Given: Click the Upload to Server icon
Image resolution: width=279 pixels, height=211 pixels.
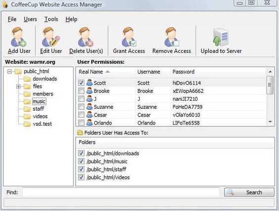Looking at the screenshot, I should point(221,37).
